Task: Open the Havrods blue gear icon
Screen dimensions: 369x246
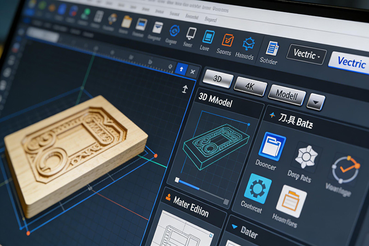Action: pyautogui.click(x=249, y=44)
